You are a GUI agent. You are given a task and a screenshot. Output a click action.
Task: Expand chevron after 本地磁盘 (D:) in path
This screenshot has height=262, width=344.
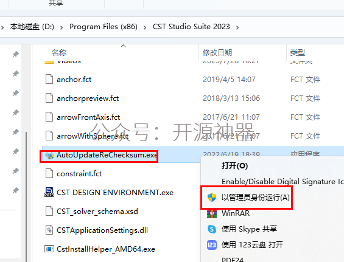(x=61, y=27)
